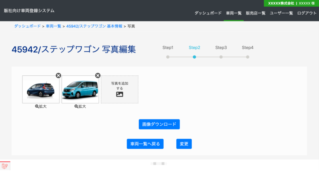Click the XXXXX株式会社 account badge
Image resolution: width=319 pixels, height=171 pixels.
(291, 3)
